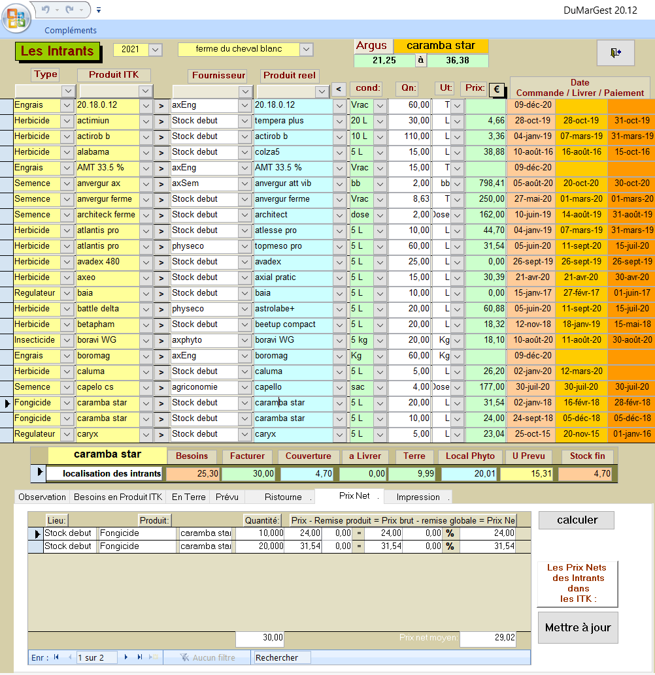Open the 2021 year dropdown
The width and height of the screenshot is (655, 675).
coord(155,50)
